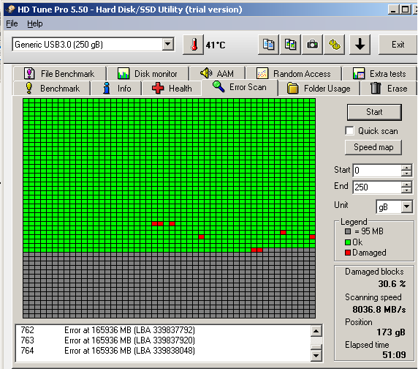Increase the Start value spinner
This screenshot has height=369, width=418.
point(406,168)
